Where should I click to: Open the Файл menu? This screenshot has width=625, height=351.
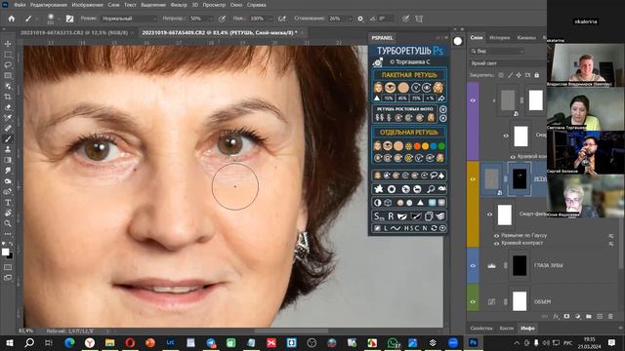[20, 5]
